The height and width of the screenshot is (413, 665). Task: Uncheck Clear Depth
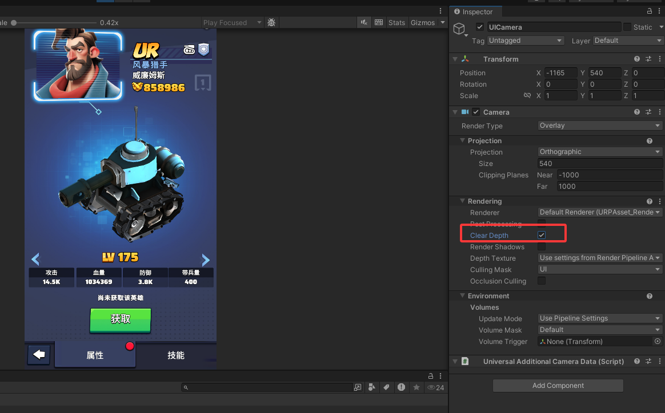[x=542, y=235]
